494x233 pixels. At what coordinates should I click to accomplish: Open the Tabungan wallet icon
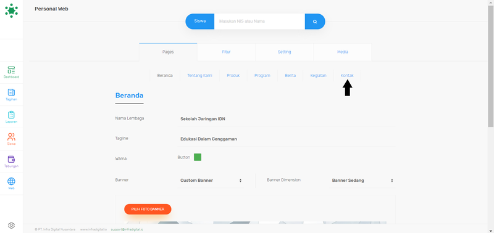pyautogui.click(x=11, y=159)
